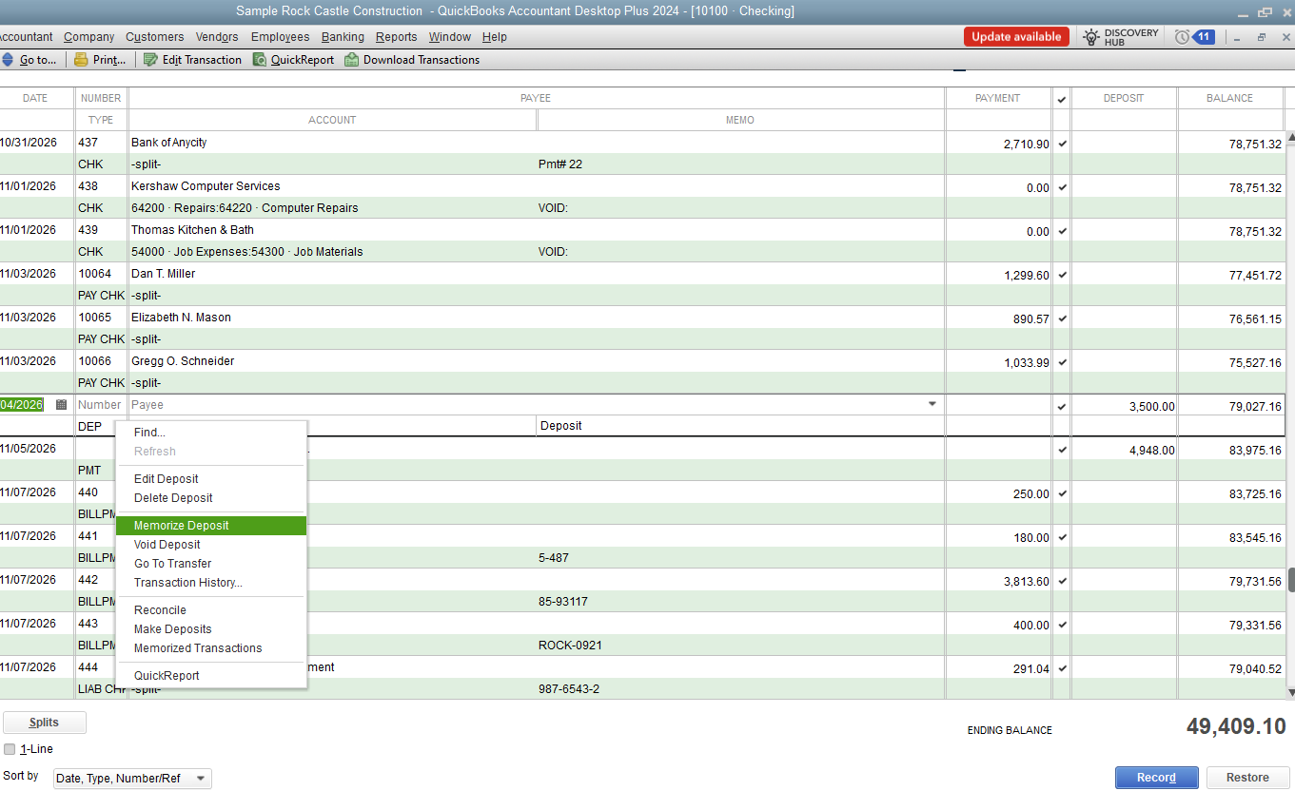Click the payment amount 2,710.90

click(1027, 145)
